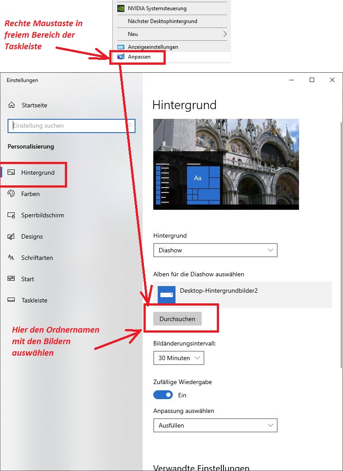343x471 pixels.
Task: Click the Start tiles icon
Action: [11, 279]
